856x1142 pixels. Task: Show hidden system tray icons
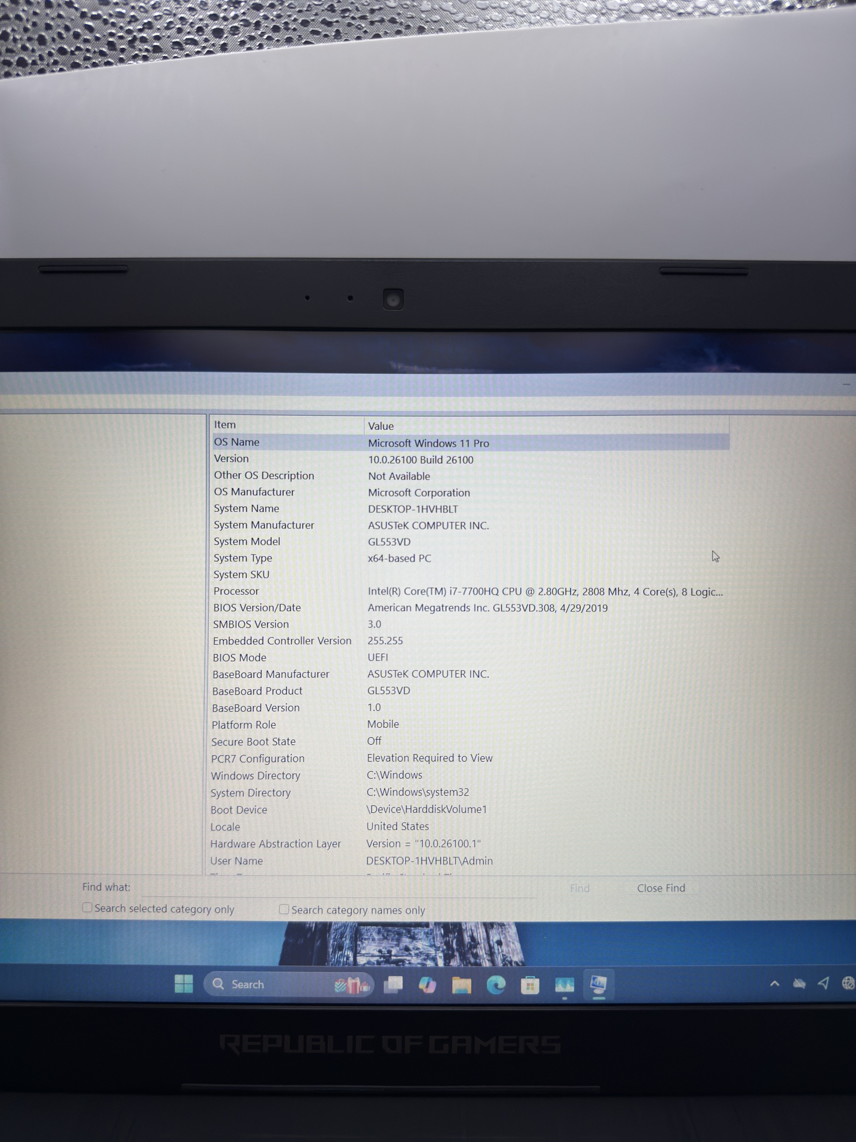(774, 984)
